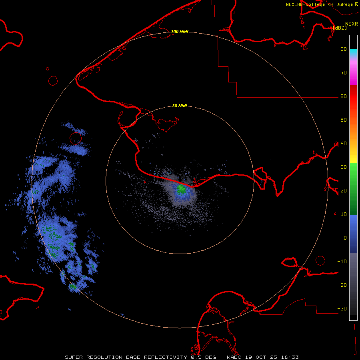Select the 70 value on the dBZ scale
360x360 pixels.
(344, 73)
